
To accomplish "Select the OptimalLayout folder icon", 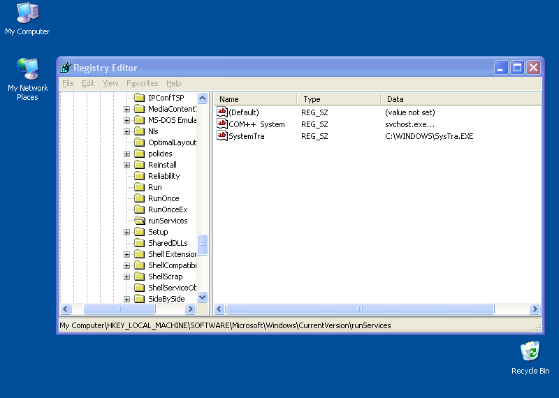I will (139, 142).
